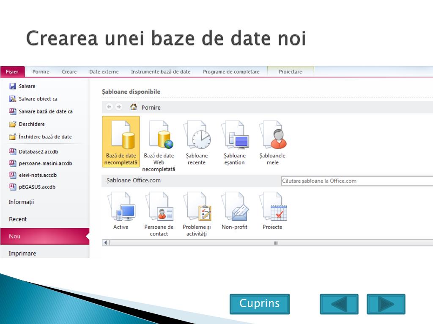This screenshot has width=433, height=324.
Task: Click the elevi-note.accdb file icon
Action: 12,175
